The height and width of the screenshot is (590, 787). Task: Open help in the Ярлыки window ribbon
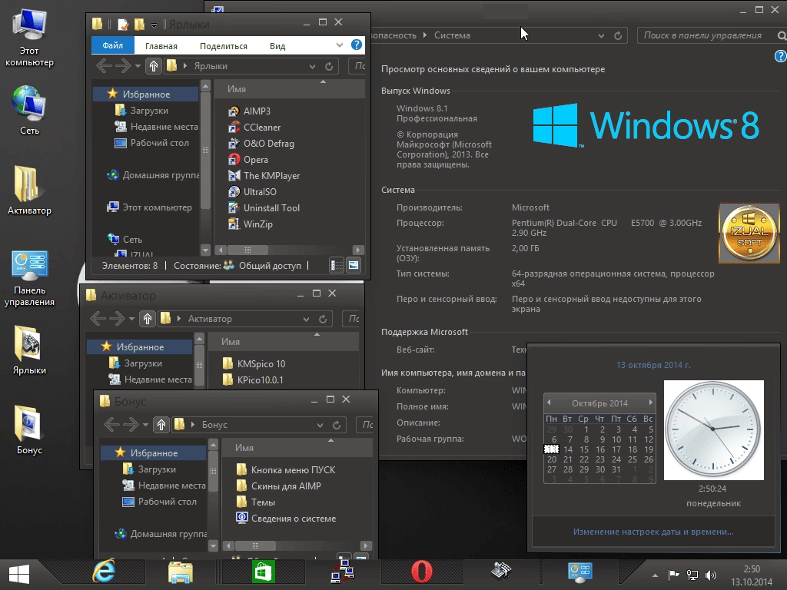pyautogui.click(x=357, y=45)
